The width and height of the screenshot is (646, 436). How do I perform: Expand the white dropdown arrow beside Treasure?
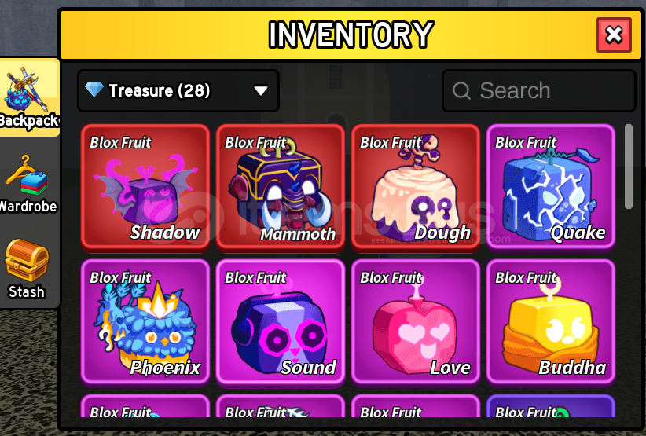click(x=261, y=90)
